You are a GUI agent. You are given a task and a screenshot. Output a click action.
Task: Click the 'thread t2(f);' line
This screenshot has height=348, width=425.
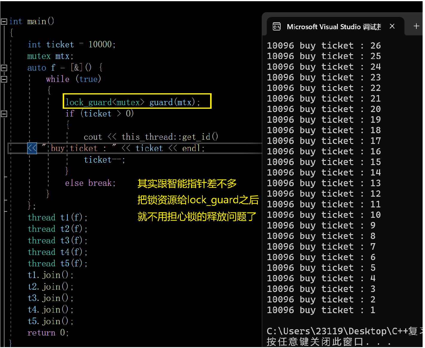57,229
